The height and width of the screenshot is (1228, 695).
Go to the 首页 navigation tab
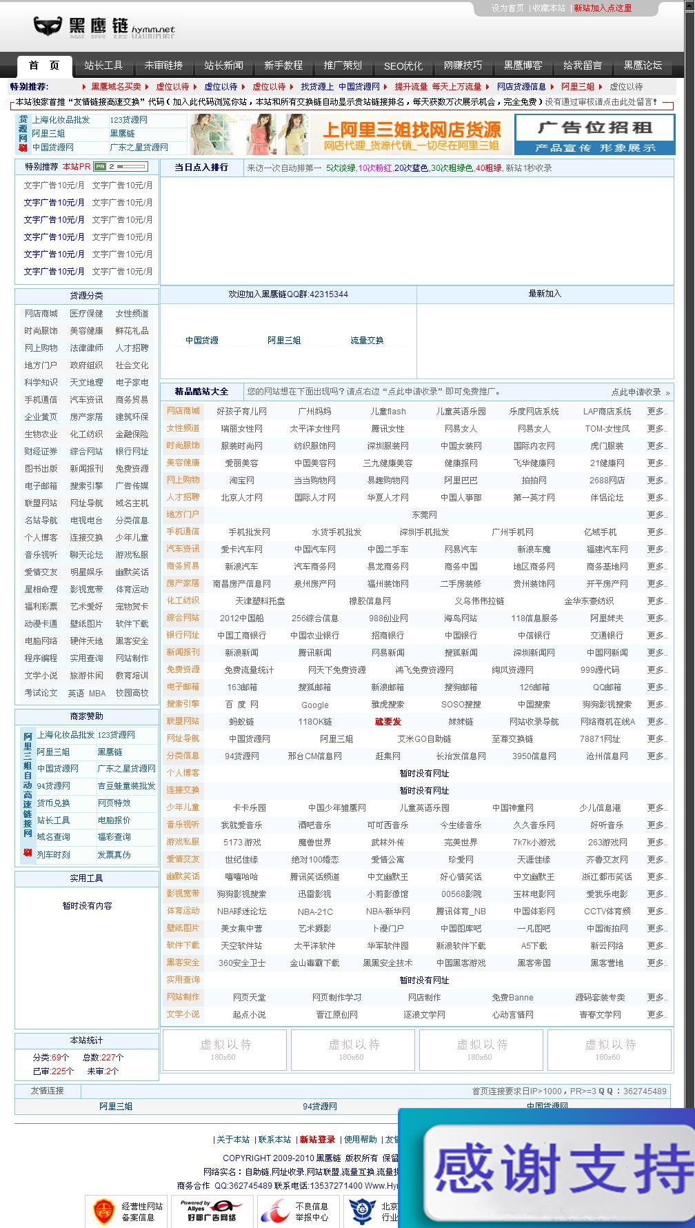pyautogui.click(x=44, y=66)
